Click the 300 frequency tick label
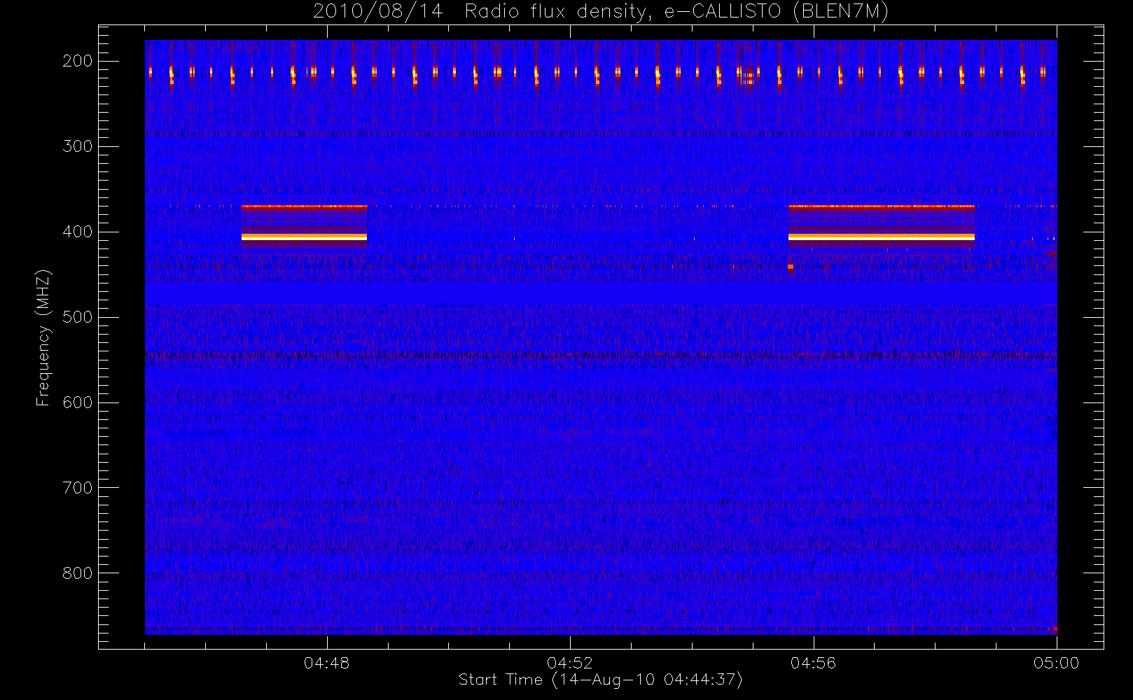1133x700 pixels. [x=77, y=146]
